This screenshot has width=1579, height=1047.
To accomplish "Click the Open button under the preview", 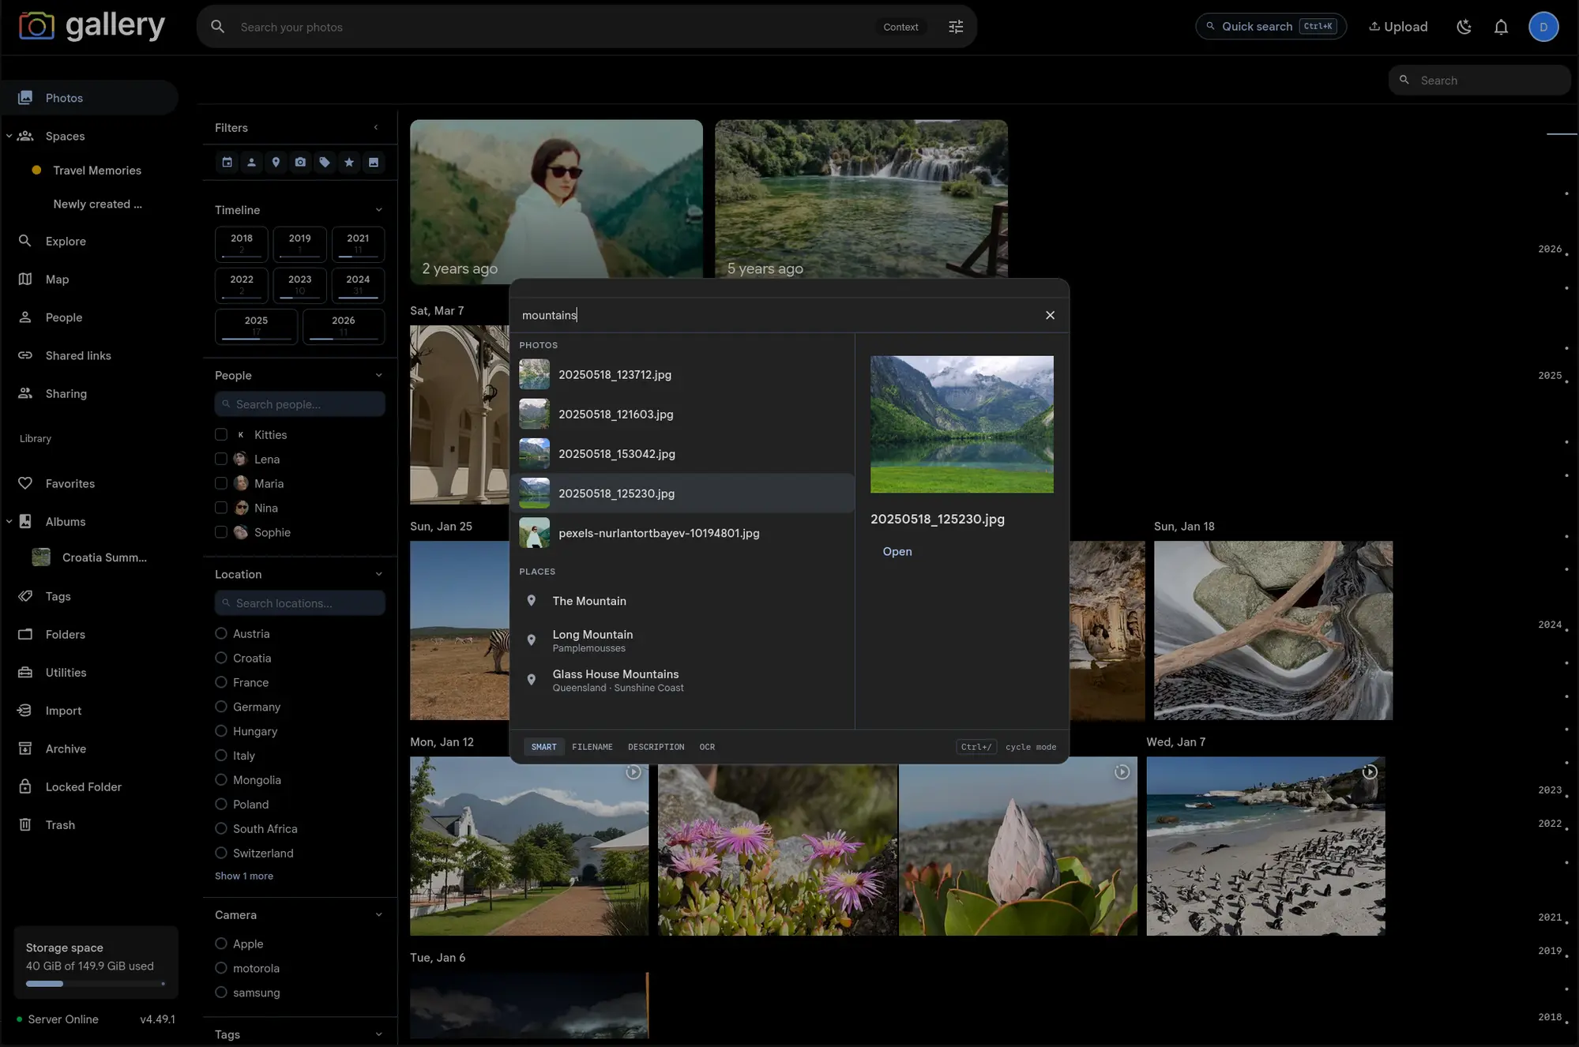I will [x=897, y=551].
